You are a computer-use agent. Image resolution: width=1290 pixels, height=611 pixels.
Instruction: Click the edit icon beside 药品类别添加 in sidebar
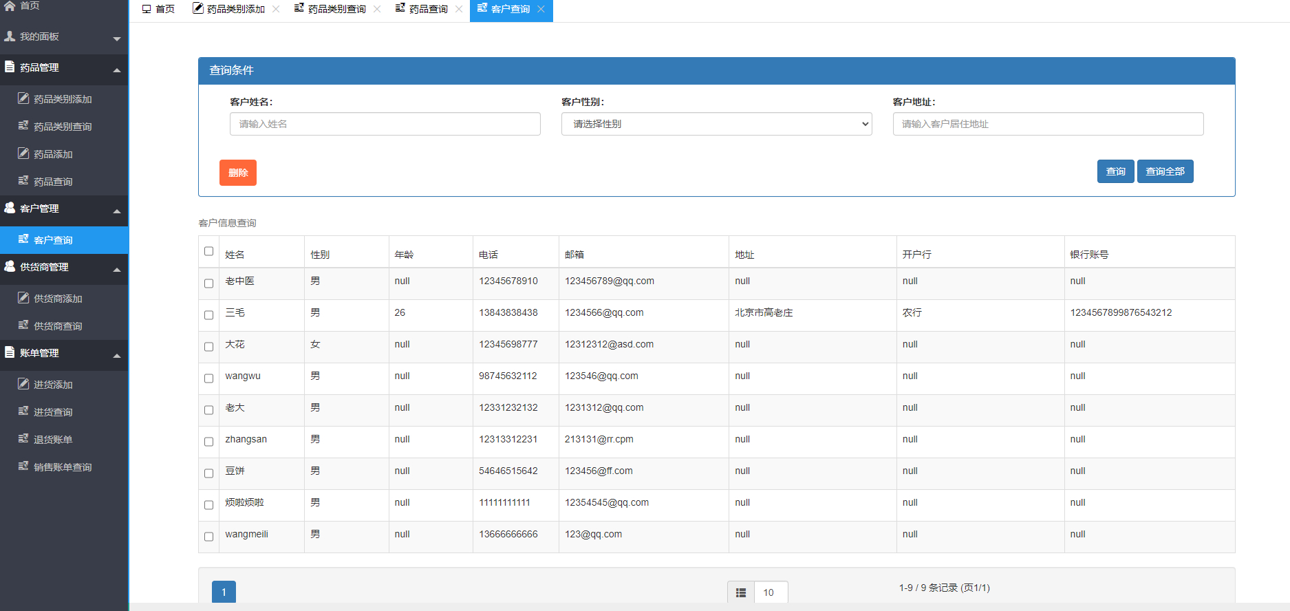23,98
